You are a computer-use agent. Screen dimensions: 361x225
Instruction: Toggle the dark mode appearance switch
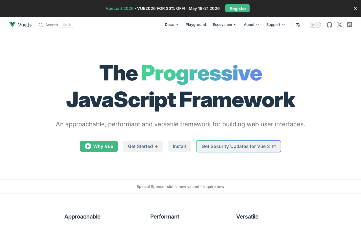(x=315, y=25)
